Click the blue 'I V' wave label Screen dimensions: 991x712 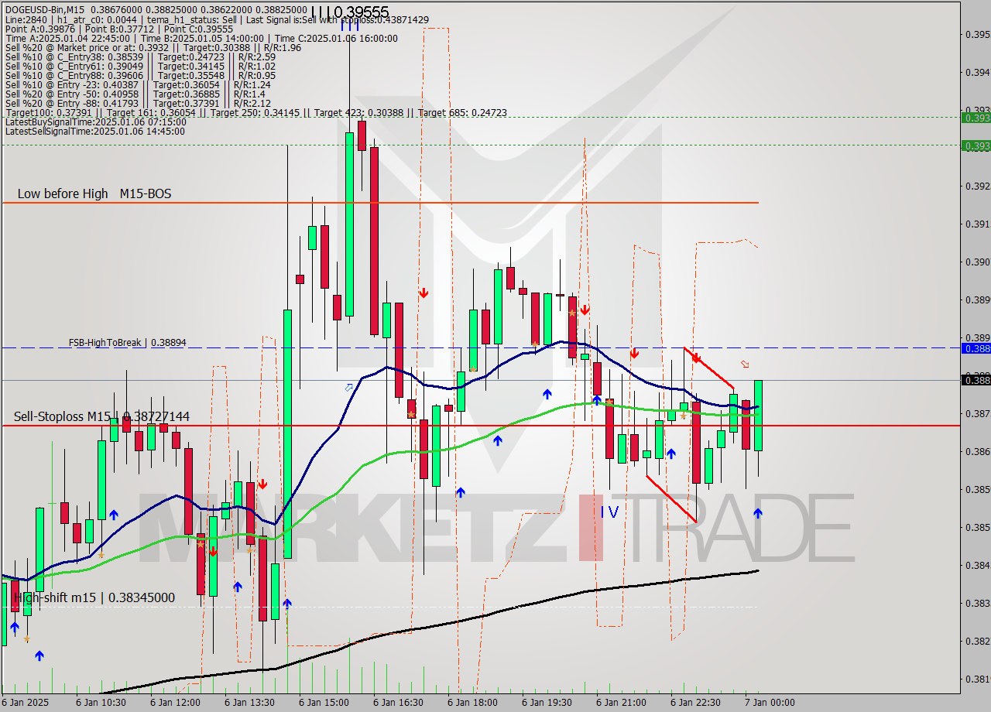pyautogui.click(x=610, y=512)
